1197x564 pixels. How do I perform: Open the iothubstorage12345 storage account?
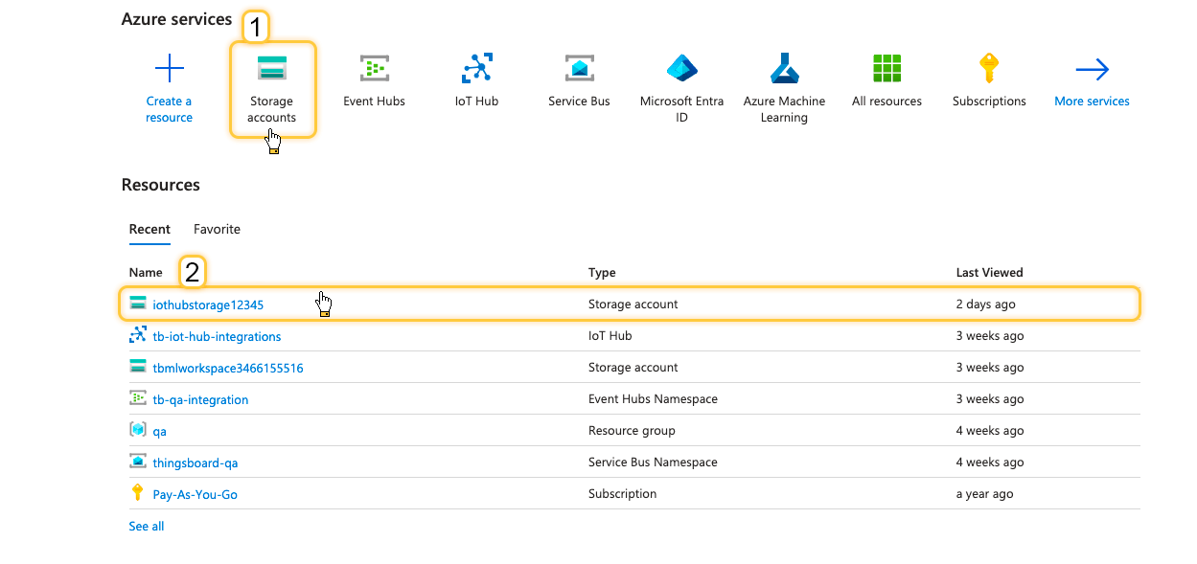[x=208, y=305]
